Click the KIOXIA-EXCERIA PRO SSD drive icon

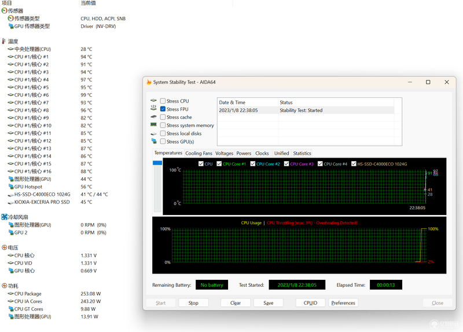coord(10,202)
